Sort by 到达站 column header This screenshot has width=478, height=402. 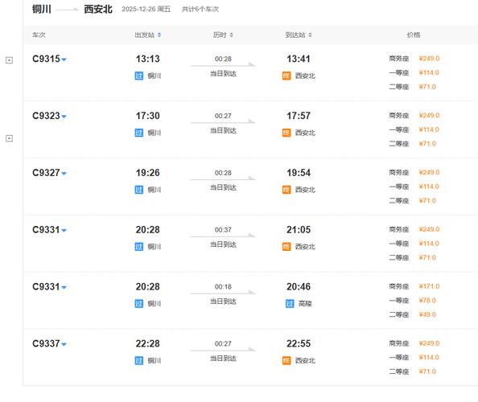(x=299, y=35)
